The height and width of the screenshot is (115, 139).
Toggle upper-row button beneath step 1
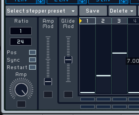pyautogui.click(x=88, y=99)
